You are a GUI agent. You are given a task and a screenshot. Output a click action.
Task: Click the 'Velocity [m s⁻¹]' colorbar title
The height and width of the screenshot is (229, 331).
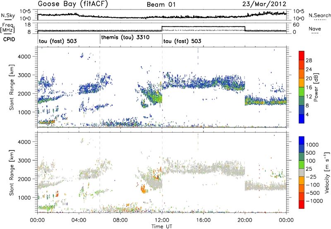(x=327, y=172)
